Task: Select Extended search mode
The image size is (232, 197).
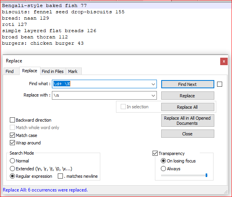Action: coord(12,169)
